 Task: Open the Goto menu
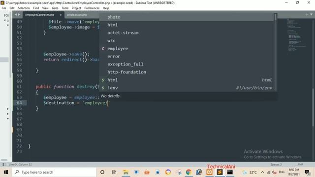(55, 8)
